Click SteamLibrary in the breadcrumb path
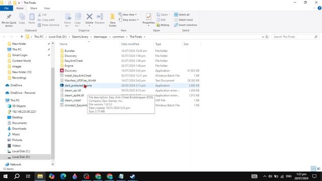This screenshot has height=181, width=322. 80,37
